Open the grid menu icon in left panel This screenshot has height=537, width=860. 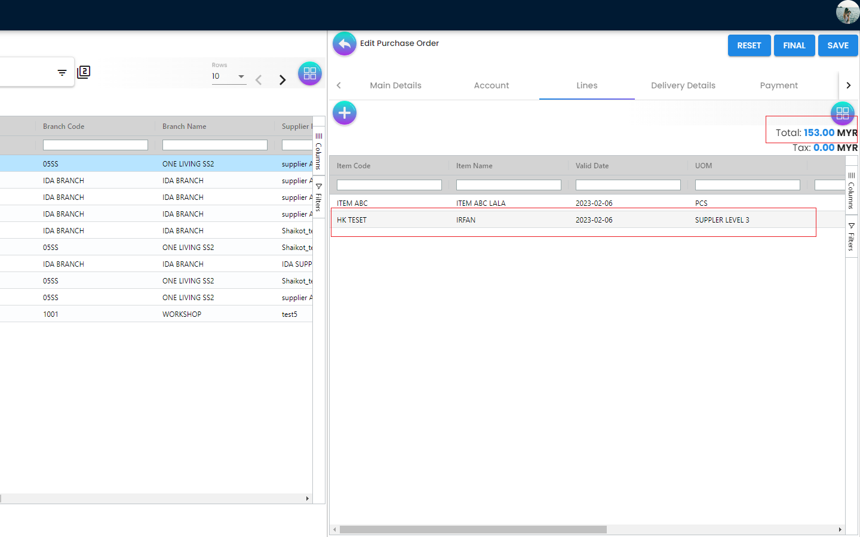click(x=309, y=73)
